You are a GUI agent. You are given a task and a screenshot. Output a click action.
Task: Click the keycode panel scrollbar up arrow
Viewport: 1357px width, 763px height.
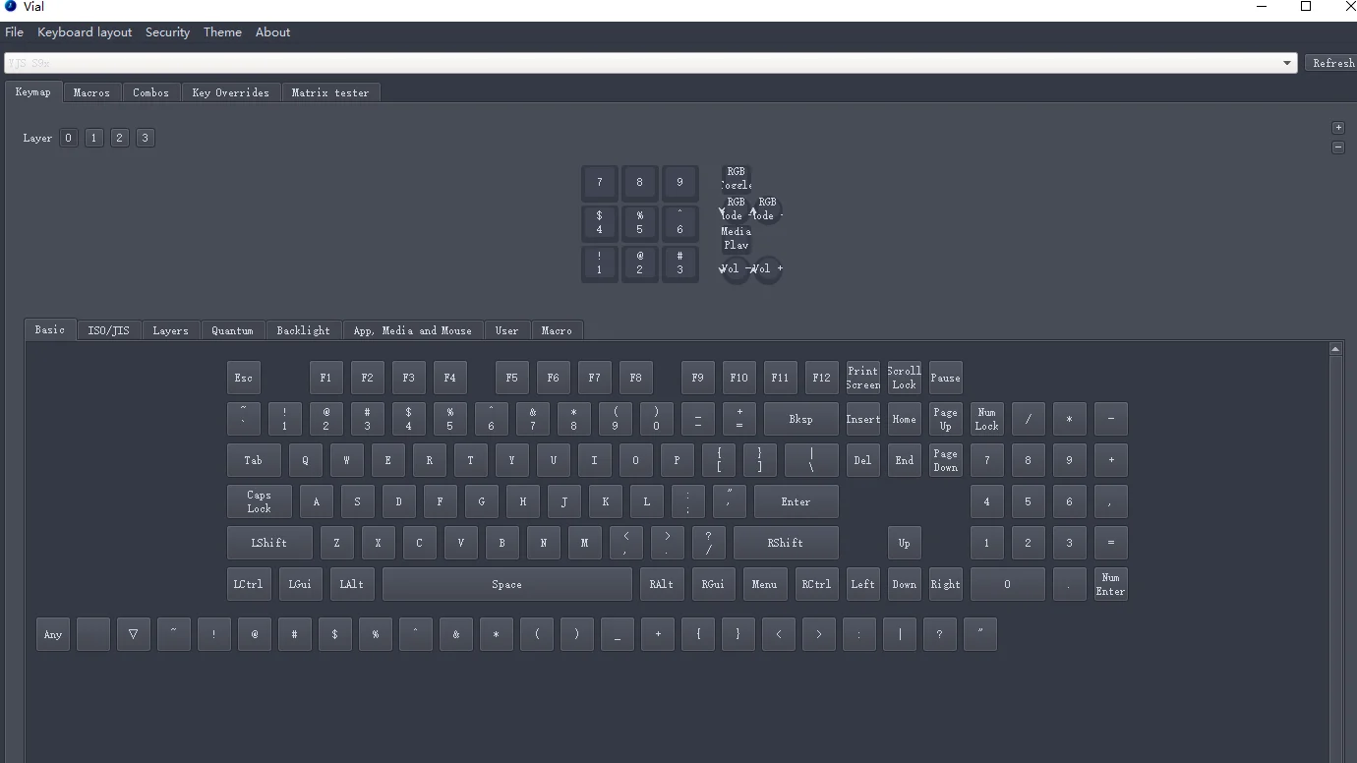click(1334, 349)
